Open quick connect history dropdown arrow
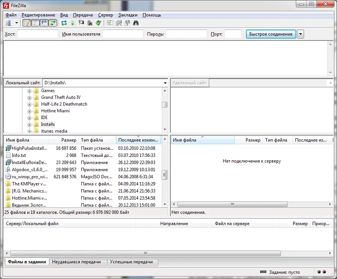The image size is (337, 279). coord(300,34)
